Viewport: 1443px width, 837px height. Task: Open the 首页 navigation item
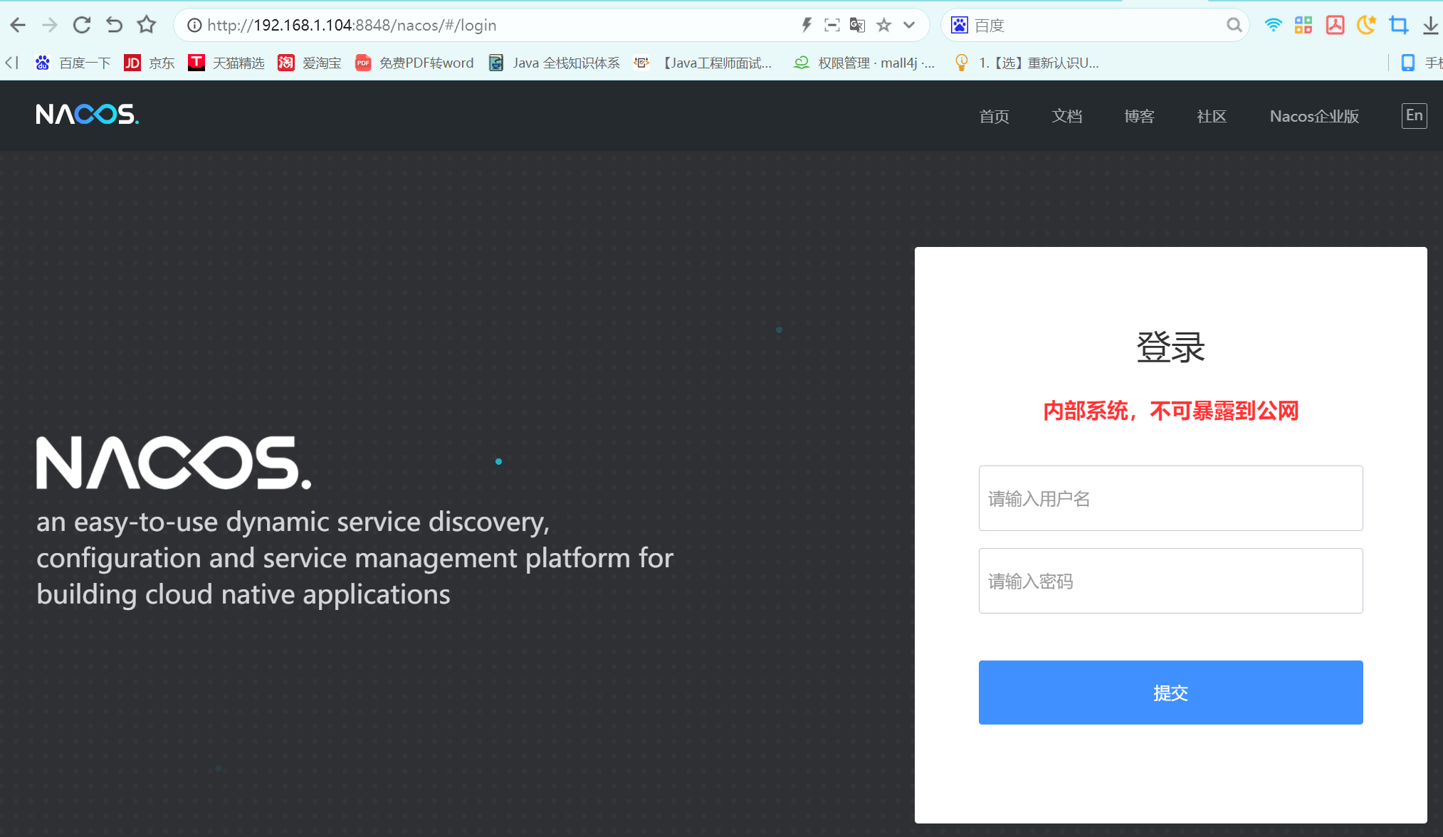pos(994,116)
